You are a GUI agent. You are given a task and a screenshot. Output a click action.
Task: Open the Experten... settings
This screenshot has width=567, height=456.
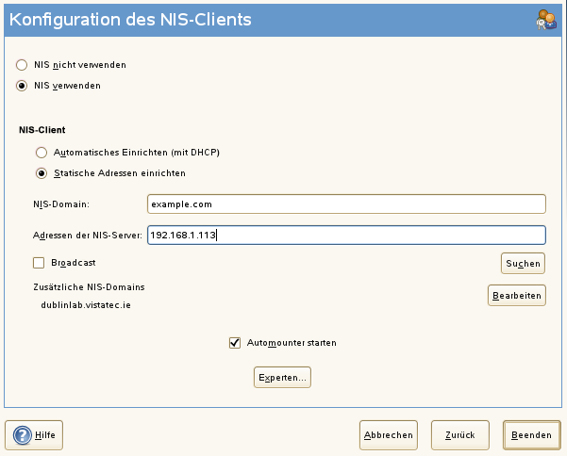(x=281, y=377)
